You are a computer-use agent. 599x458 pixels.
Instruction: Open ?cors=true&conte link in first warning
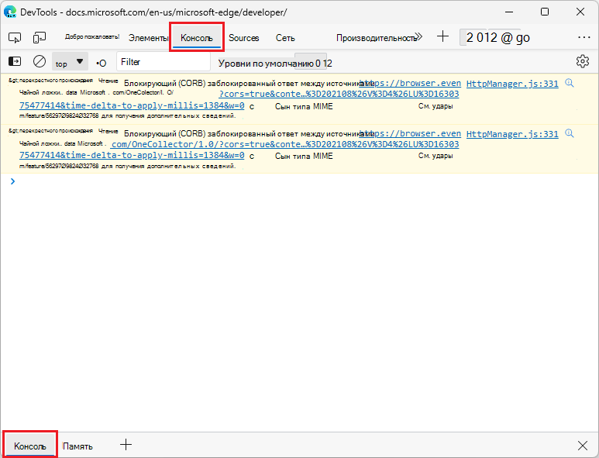click(x=339, y=94)
